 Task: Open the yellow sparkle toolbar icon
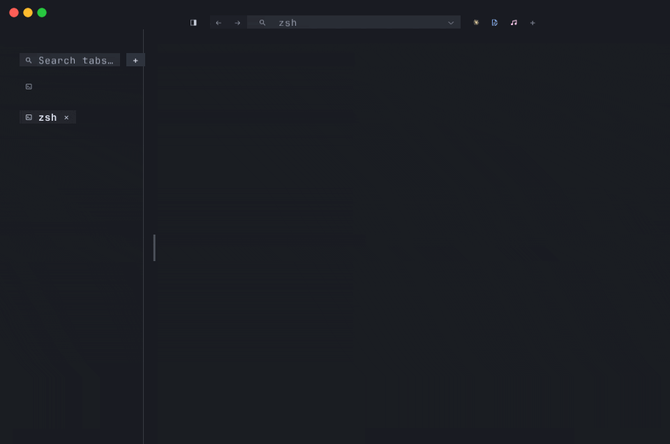476,22
